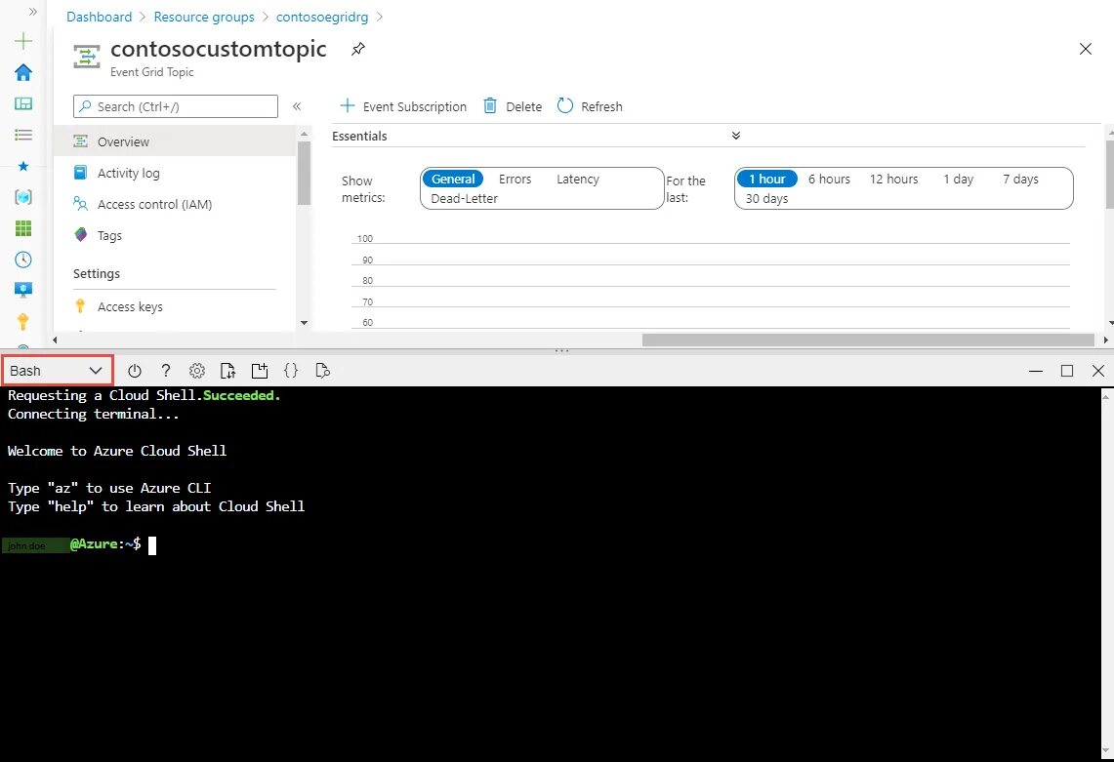
Task: Select 1 hour time range
Action: [767, 179]
